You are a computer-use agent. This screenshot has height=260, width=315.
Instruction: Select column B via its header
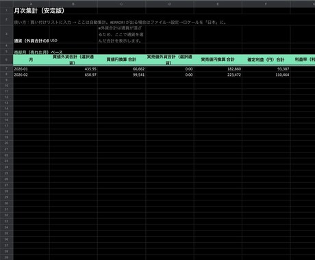(x=73, y=4)
